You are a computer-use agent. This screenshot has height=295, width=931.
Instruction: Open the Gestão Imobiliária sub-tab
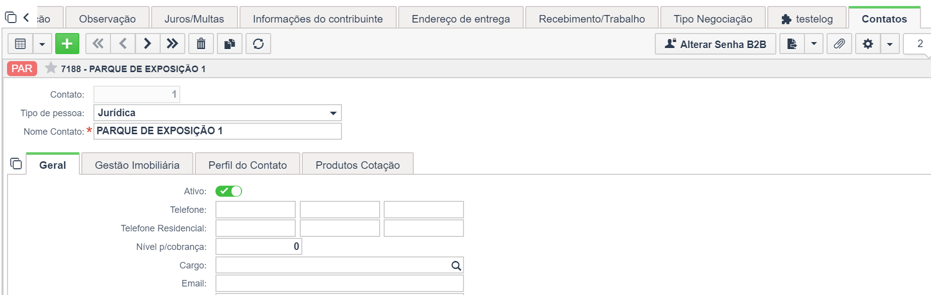point(137,165)
